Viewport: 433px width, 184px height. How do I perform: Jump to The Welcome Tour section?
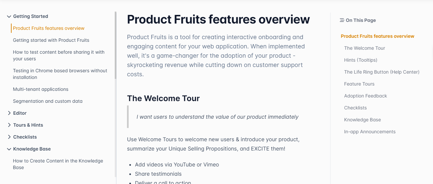click(364, 48)
